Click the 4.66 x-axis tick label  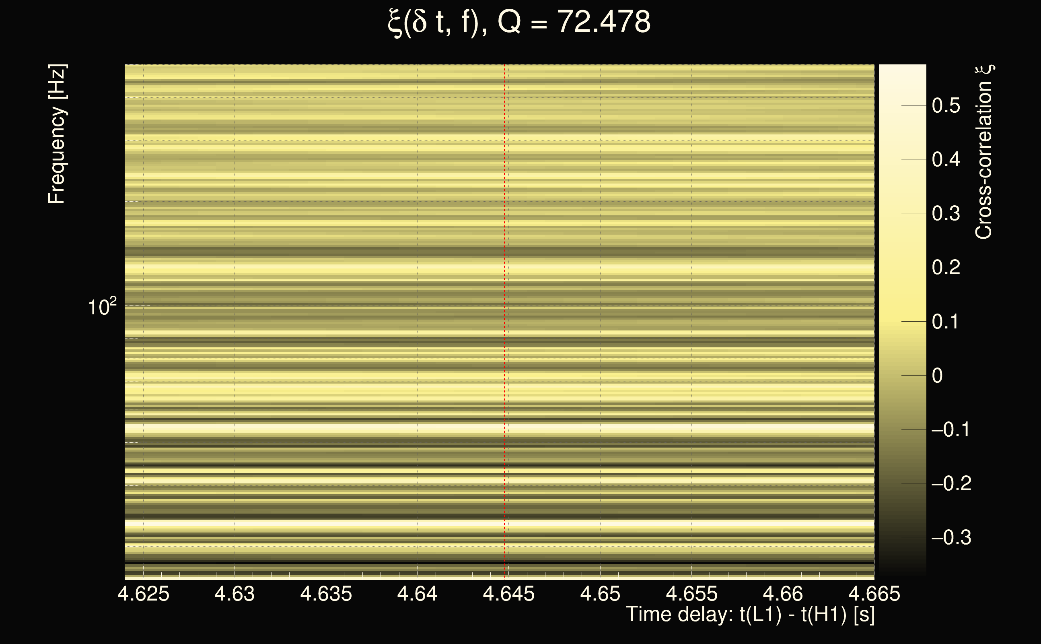click(x=783, y=594)
